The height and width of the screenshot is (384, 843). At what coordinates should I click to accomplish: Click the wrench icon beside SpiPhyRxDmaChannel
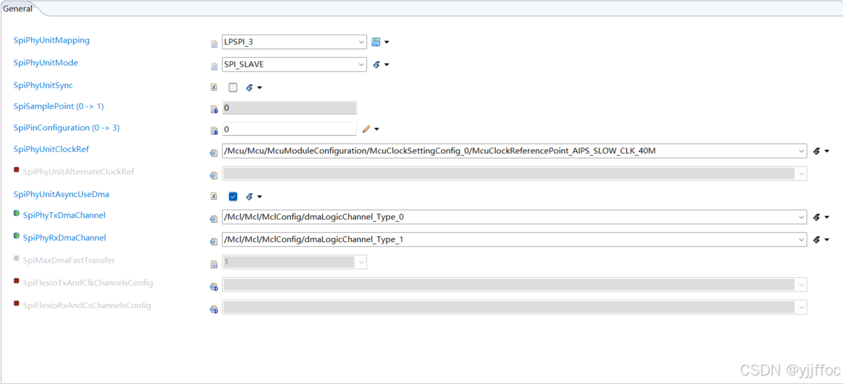coord(817,239)
